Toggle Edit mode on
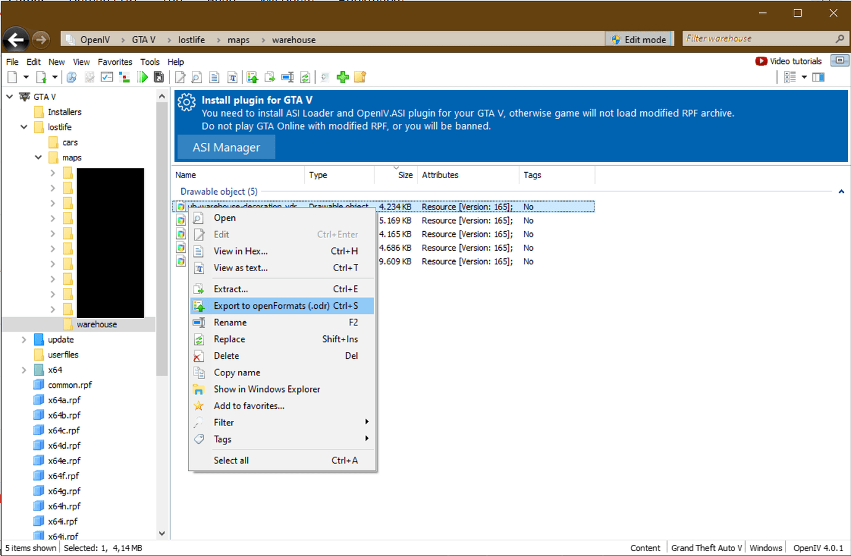 [x=638, y=39]
